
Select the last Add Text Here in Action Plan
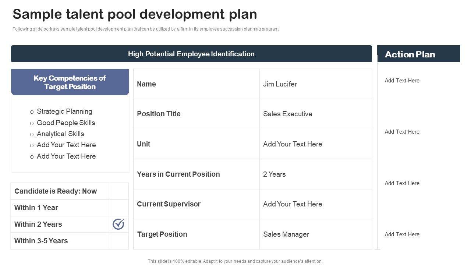[x=402, y=234]
